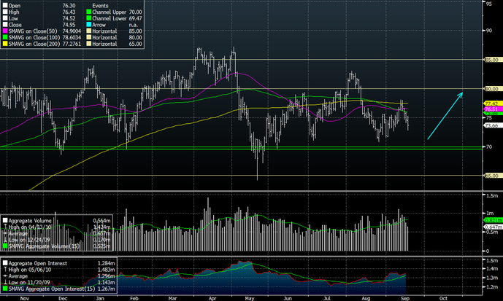Click the white 0.647m volume axis tag

(x=493, y=227)
